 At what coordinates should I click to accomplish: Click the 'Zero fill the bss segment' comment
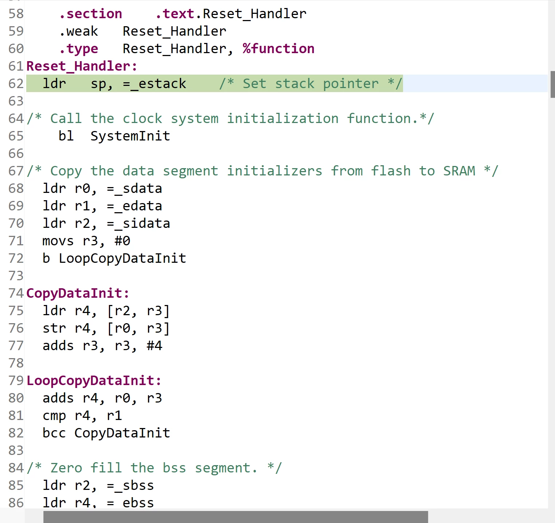(x=155, y=468)
